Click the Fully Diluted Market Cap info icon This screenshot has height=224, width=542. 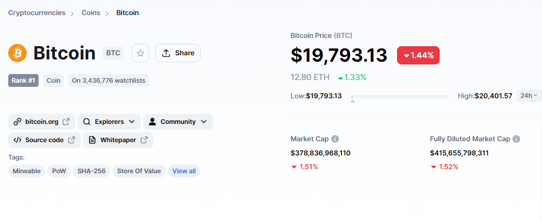[516, 139]
